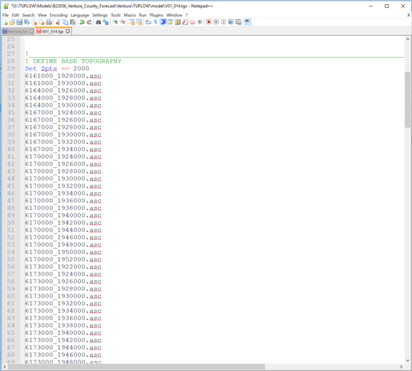Start macro recording with the red record icon
The width and height of the screenshot is (412, 371).
coord(209,22)
